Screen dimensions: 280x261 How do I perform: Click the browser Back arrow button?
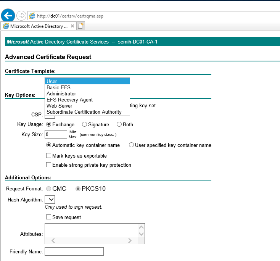point(8,16)
